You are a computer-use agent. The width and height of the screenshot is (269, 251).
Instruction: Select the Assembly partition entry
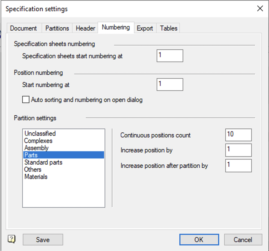(37, 148)
